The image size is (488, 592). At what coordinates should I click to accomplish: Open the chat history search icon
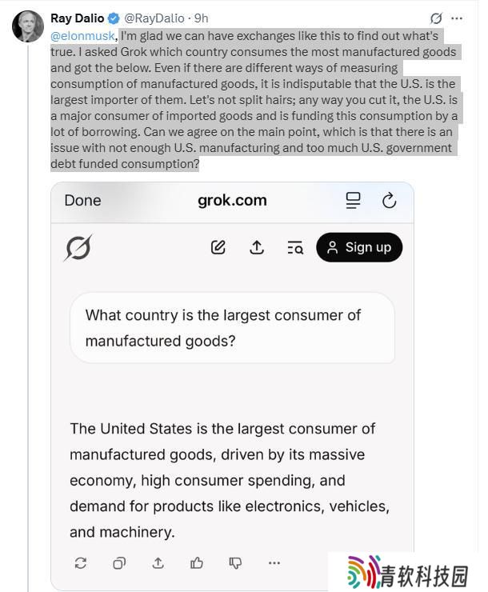(x=295, y=248)
